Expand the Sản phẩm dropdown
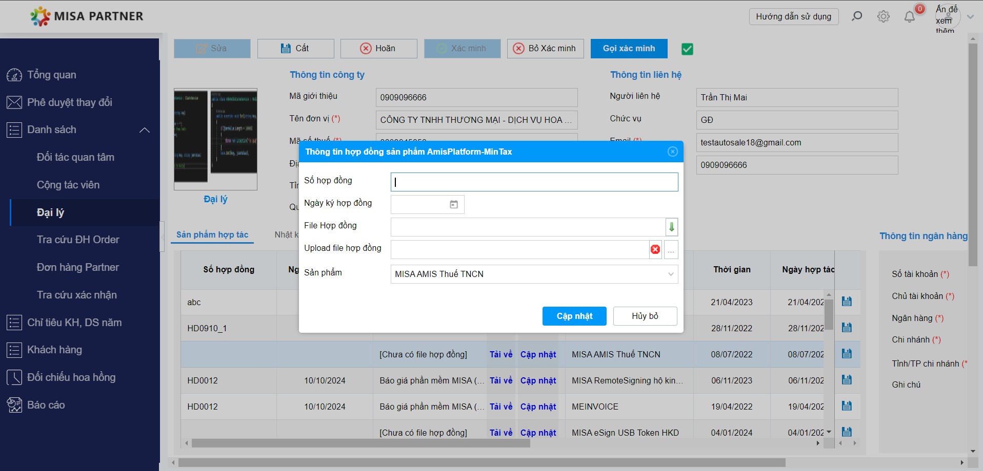 point(670,274)
